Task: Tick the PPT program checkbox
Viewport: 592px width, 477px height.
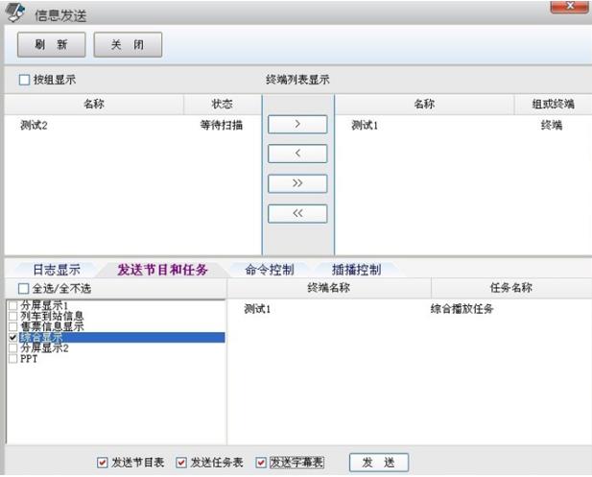Action: (x=12, y=359)
